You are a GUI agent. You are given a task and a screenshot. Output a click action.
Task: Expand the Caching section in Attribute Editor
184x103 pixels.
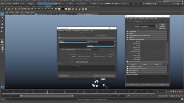127,33
